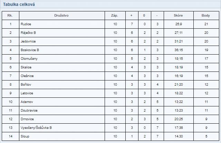Click the Tabulka celková panel heading

click(19, 4)
